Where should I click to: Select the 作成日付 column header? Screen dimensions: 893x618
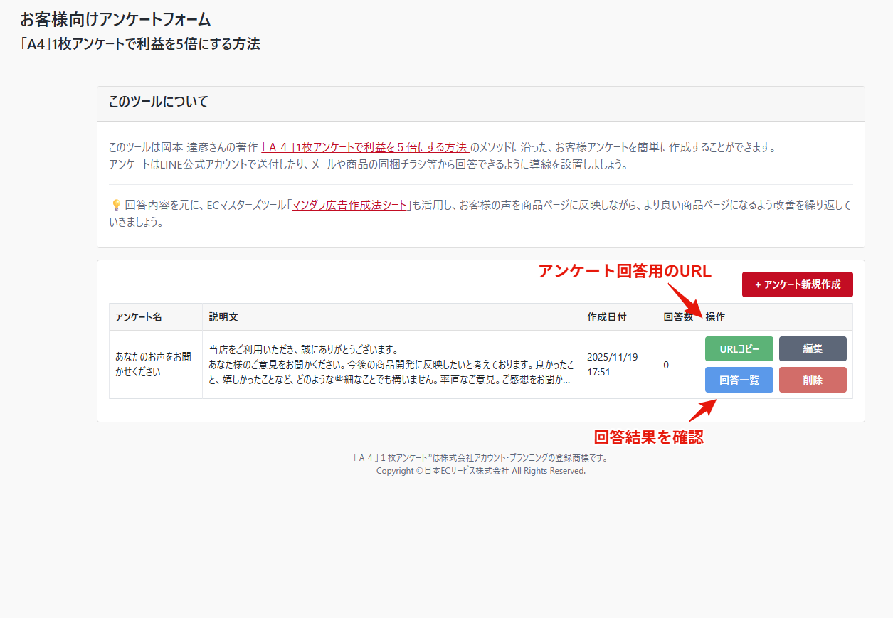coord(606,317)
